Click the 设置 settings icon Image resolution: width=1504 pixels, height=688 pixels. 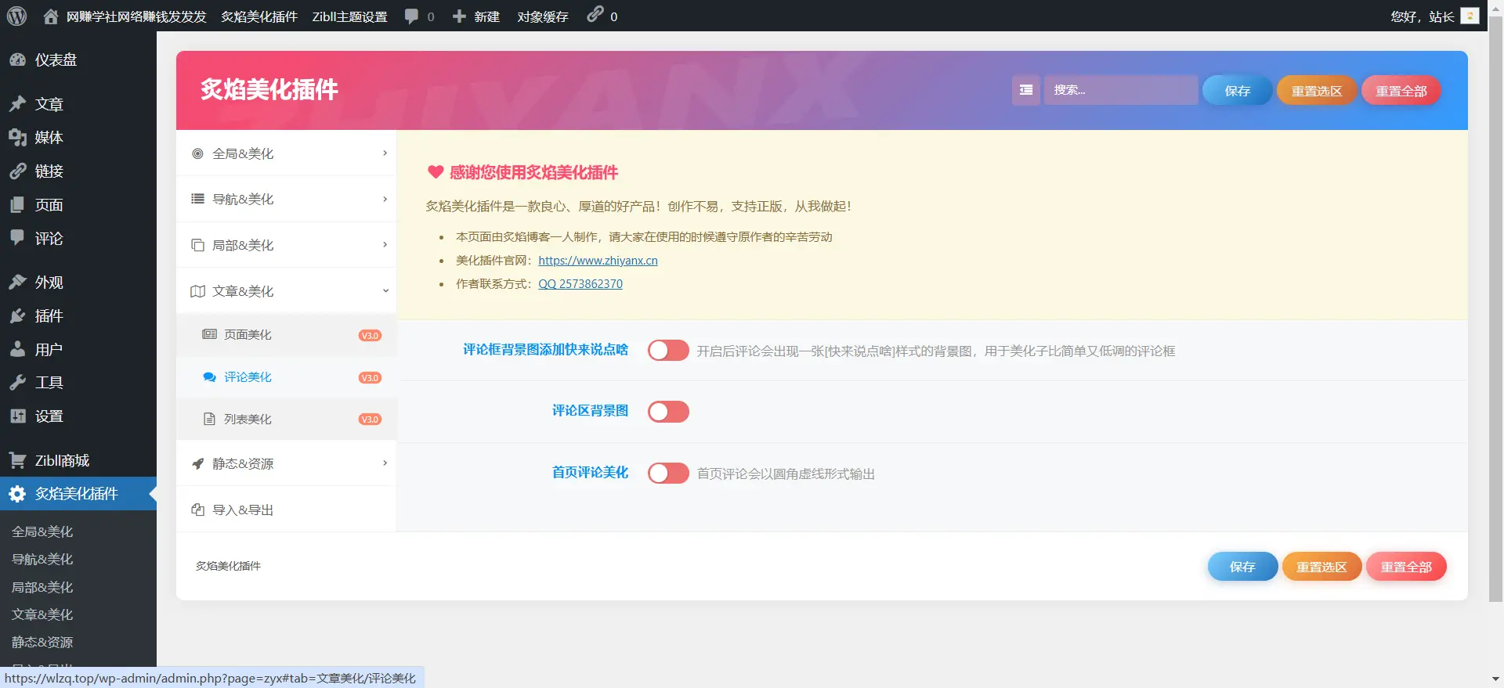click(x=17, y=416)
